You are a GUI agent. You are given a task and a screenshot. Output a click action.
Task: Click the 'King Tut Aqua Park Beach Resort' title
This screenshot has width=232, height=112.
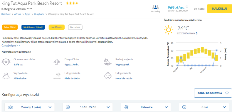(x=32, y=3)
